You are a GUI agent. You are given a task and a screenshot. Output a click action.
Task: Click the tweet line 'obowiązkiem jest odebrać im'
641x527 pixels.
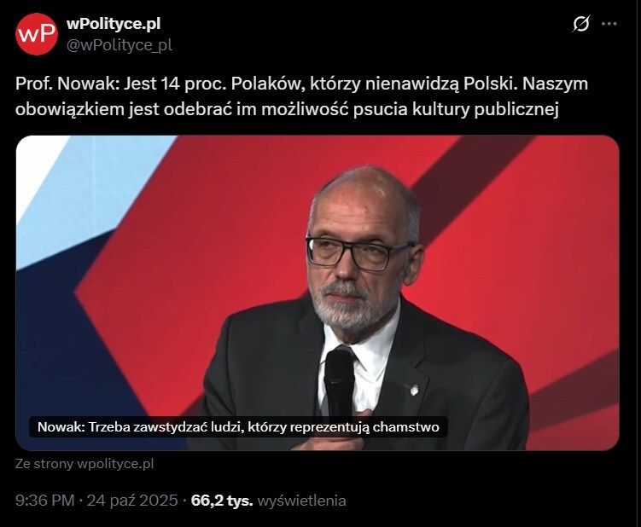(287, 109)
